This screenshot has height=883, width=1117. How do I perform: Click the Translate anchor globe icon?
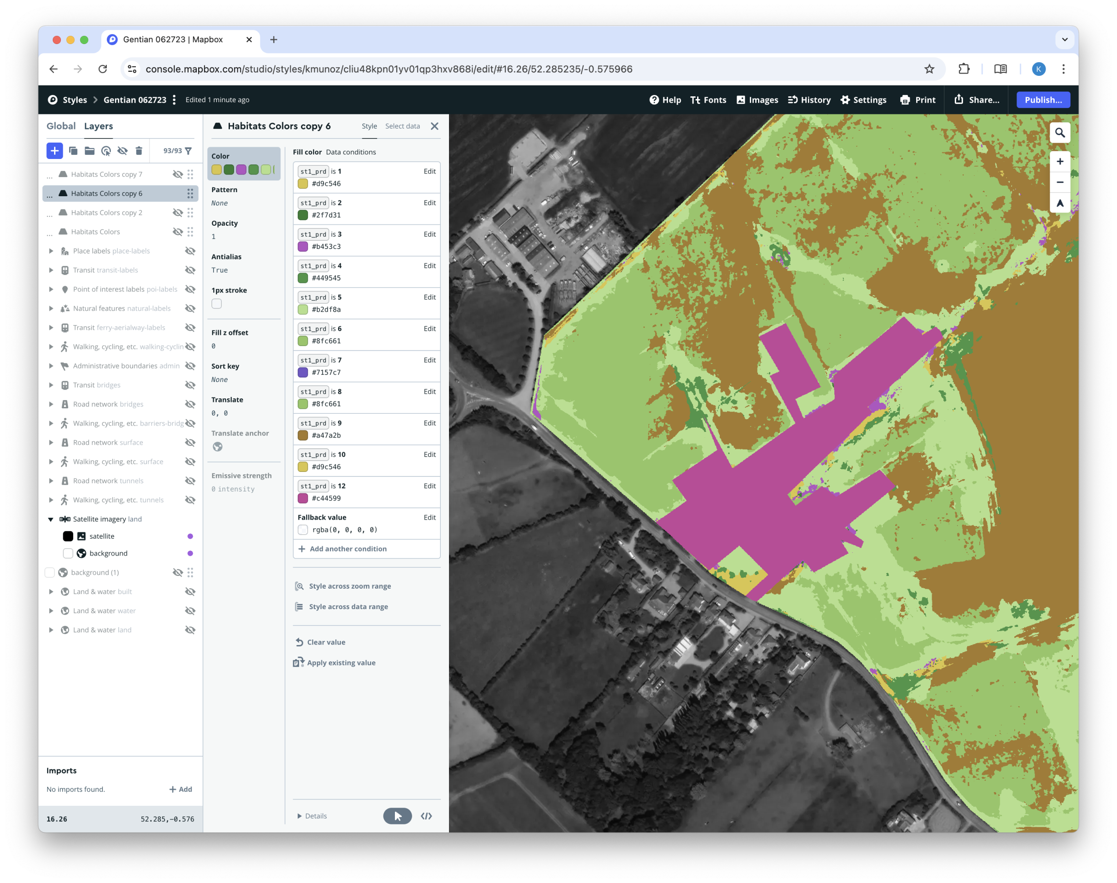(217, 446)
